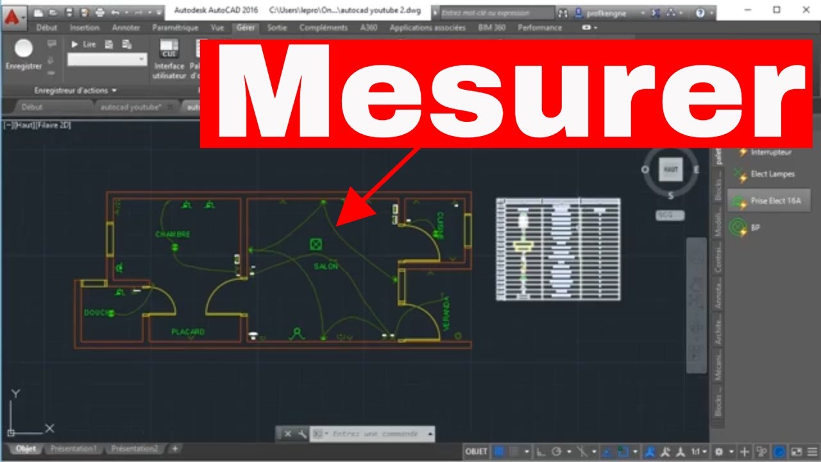This screenshot has width=821, height=462.
Task: Toggle polar tracking in status bar
Action: click(x=557, y=452)
